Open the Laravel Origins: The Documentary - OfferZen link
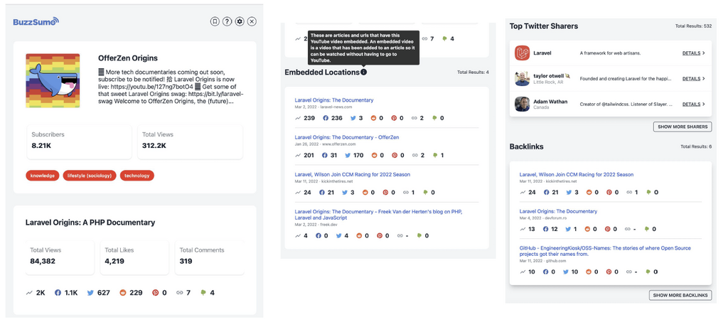 point(347,137)
